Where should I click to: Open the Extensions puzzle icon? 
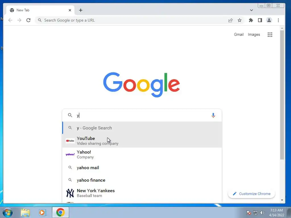point(251,20)
